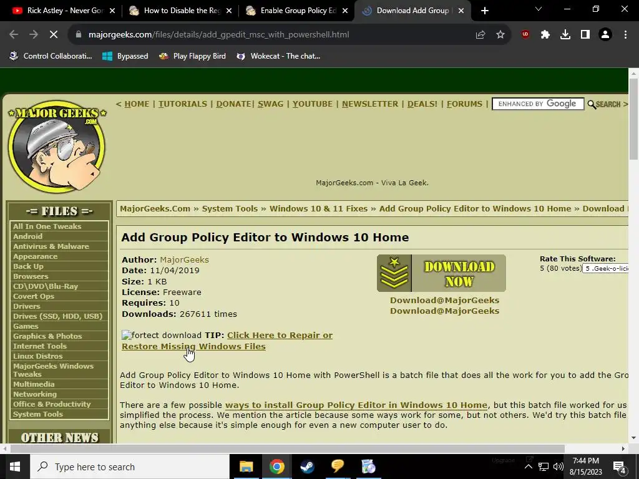Open the Chrome profile avatar
639x479 pixels.
605,35
